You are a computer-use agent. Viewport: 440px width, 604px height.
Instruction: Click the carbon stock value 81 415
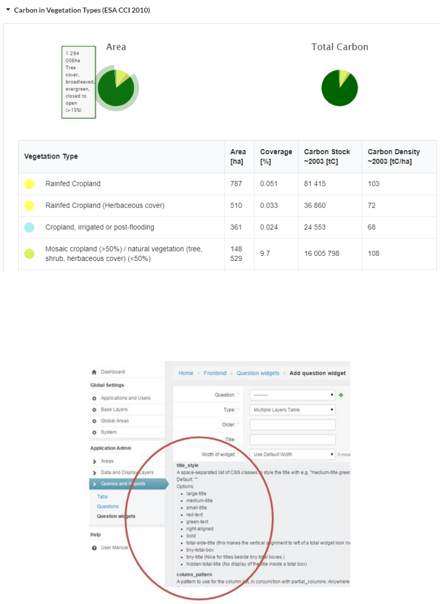315,184
